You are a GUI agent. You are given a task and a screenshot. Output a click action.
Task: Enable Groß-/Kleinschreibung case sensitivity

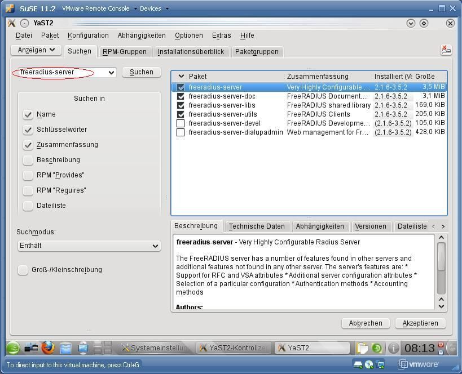23,270
